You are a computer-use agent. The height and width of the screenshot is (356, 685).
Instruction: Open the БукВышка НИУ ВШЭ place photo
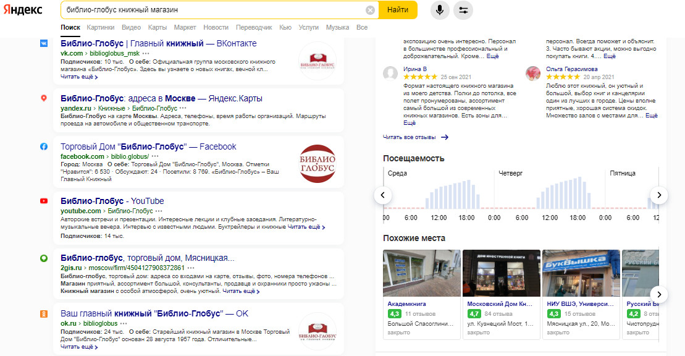tap(581, 273)
